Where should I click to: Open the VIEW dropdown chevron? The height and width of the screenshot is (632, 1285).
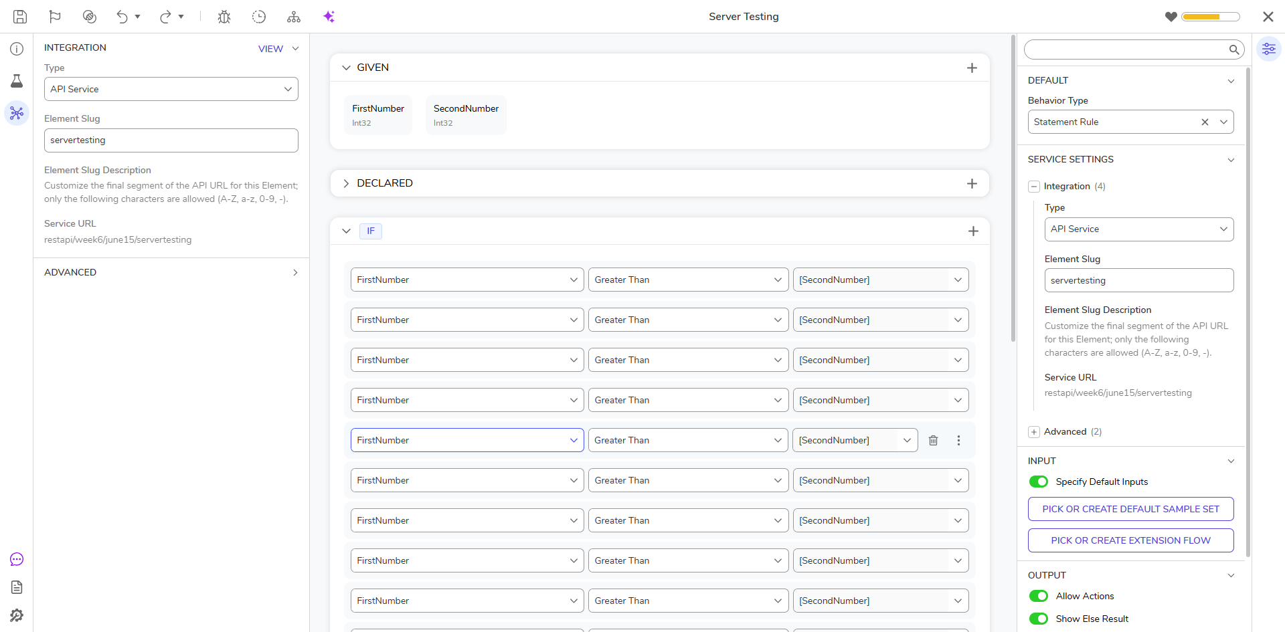pos(295,48)
